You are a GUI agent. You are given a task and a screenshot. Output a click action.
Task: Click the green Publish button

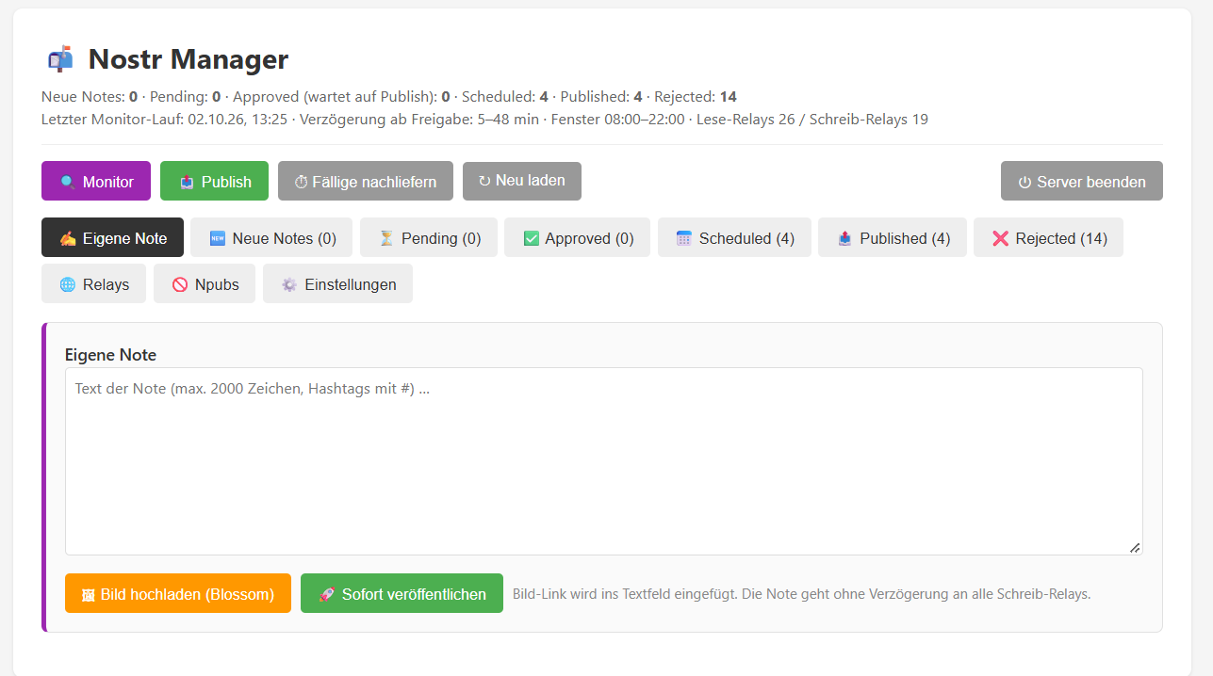click(x=214, y=181)
